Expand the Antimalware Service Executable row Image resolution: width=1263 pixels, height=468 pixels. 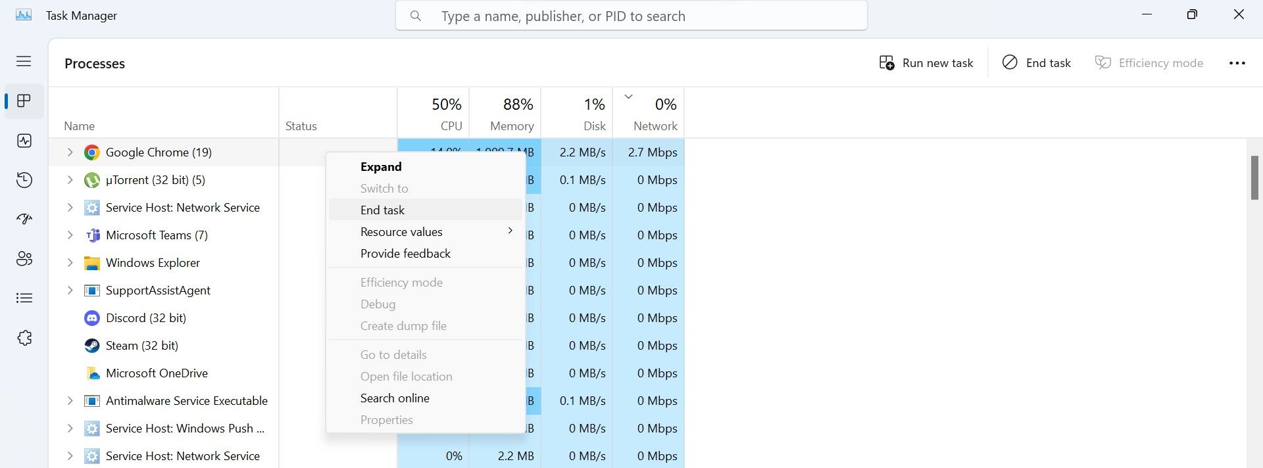point(70,401)
